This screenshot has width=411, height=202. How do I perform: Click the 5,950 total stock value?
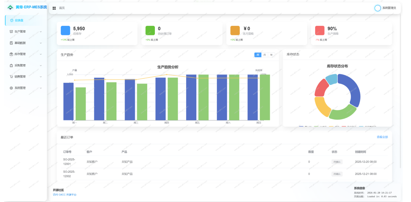(x=79, y=29)
